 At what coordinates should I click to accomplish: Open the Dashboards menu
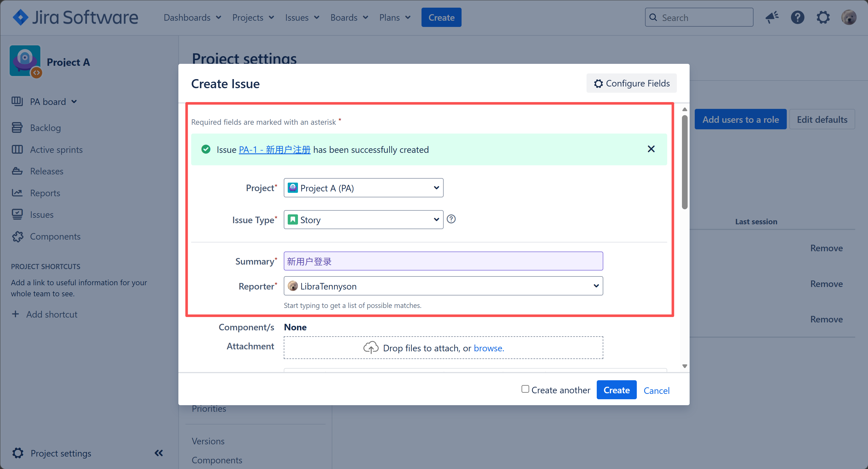pyautogui.click(x=192, y=18)
